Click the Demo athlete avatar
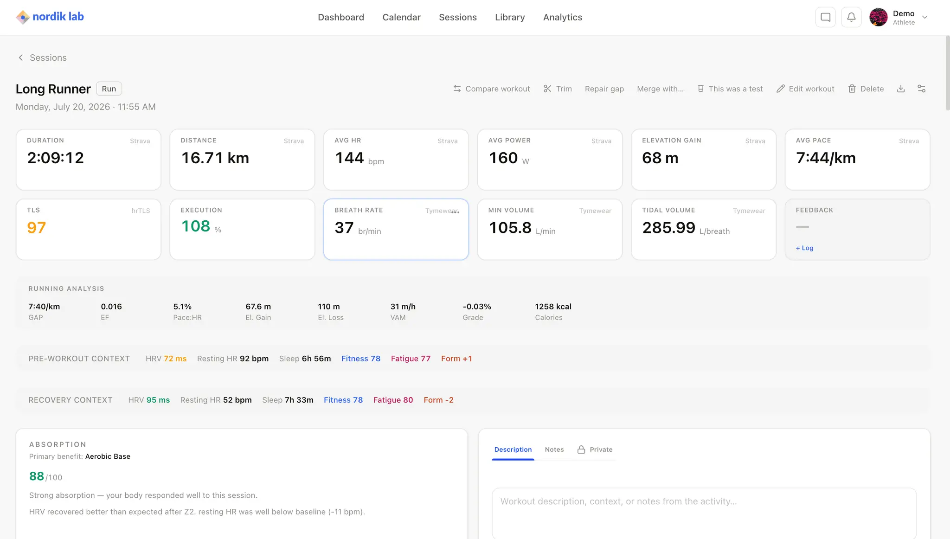Screen dimensions: 950x539 tap(878, 17)
